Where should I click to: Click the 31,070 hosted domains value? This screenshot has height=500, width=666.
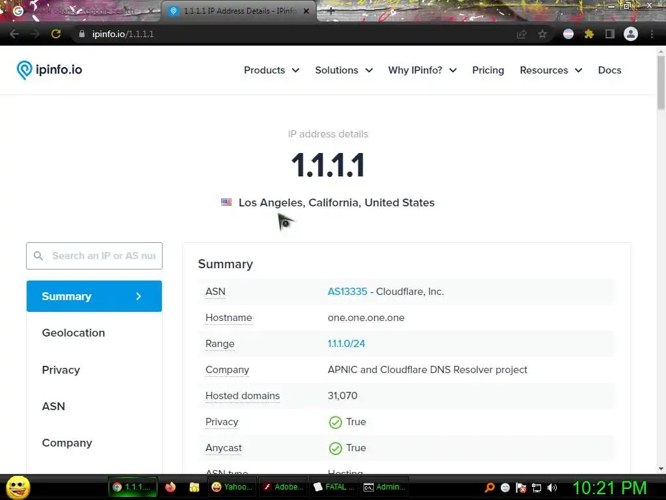pos(342,396)
